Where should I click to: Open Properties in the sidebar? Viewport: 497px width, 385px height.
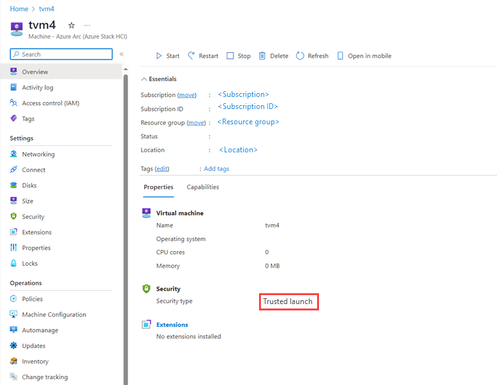pos(36,248)
